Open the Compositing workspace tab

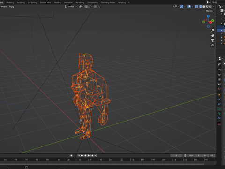92,2
